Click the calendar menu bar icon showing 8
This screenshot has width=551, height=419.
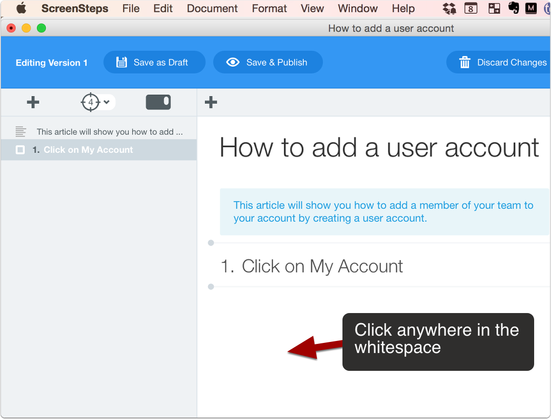point(471,9)
